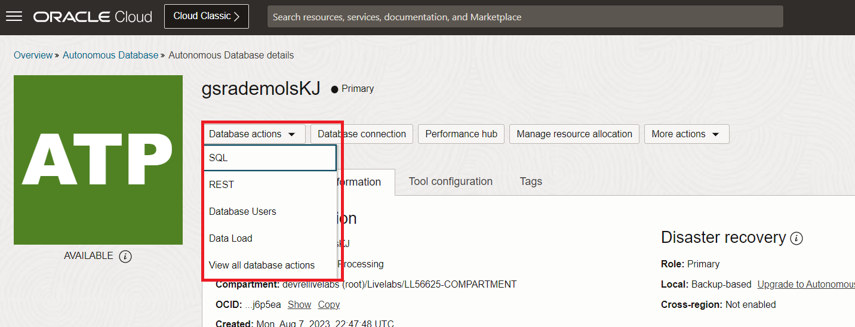
Task: Click the gsrademolsKJ database title
Action: click(x=261, y=88)
